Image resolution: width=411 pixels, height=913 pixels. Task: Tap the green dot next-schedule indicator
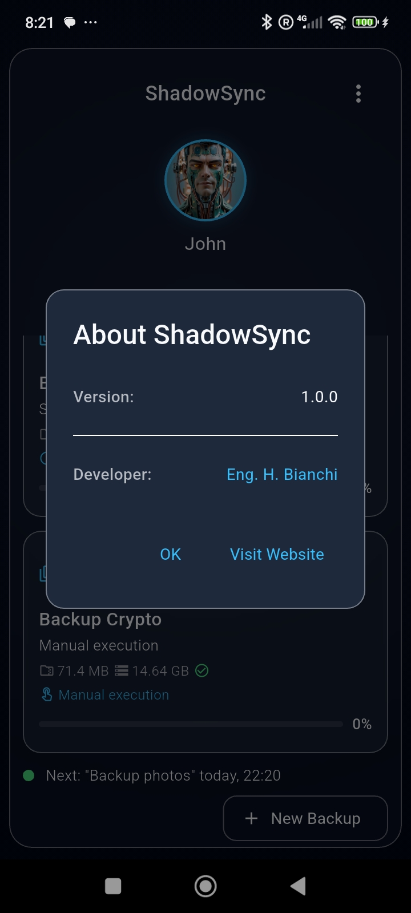click(x=29, y=775)
